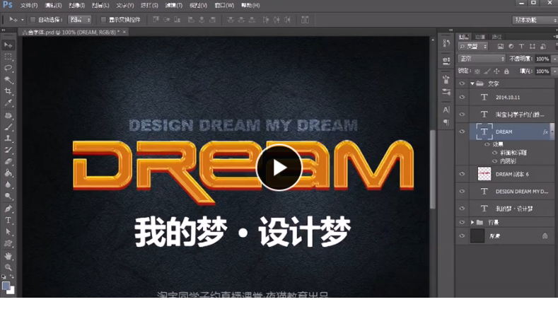The width and height of the screenshot is (558, 314).
Task: Select the Blur tool
Action: [x=8, y=185]
